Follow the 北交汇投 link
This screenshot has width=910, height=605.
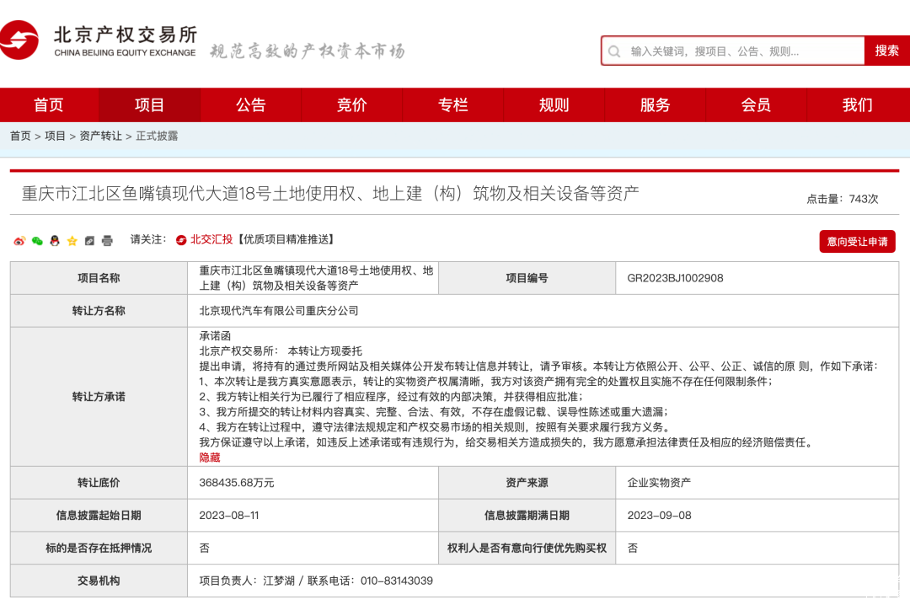pyautogui.click(x=211, y=239)
